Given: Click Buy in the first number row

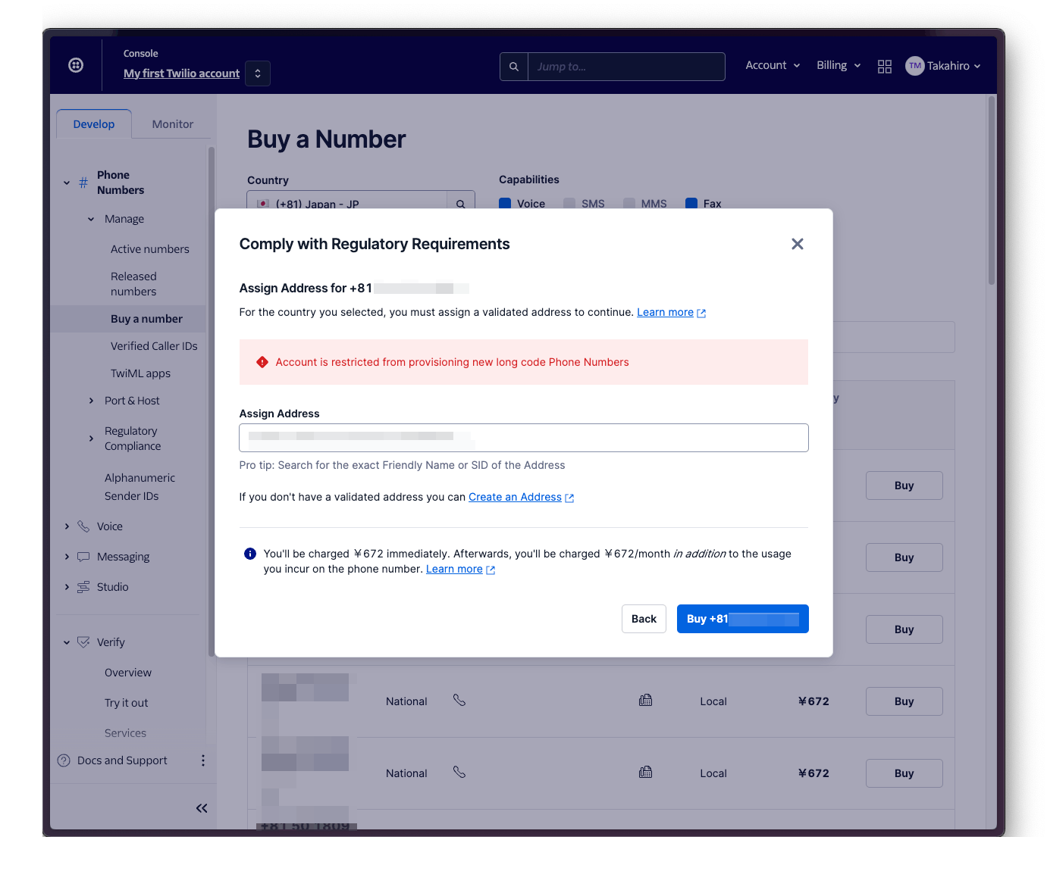Looking at the screenshot, I should pyautogui.click(x=904, y=486).
